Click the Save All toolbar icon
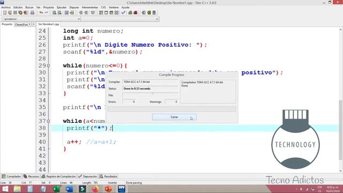Screen dimensions: 343x193 20,13
